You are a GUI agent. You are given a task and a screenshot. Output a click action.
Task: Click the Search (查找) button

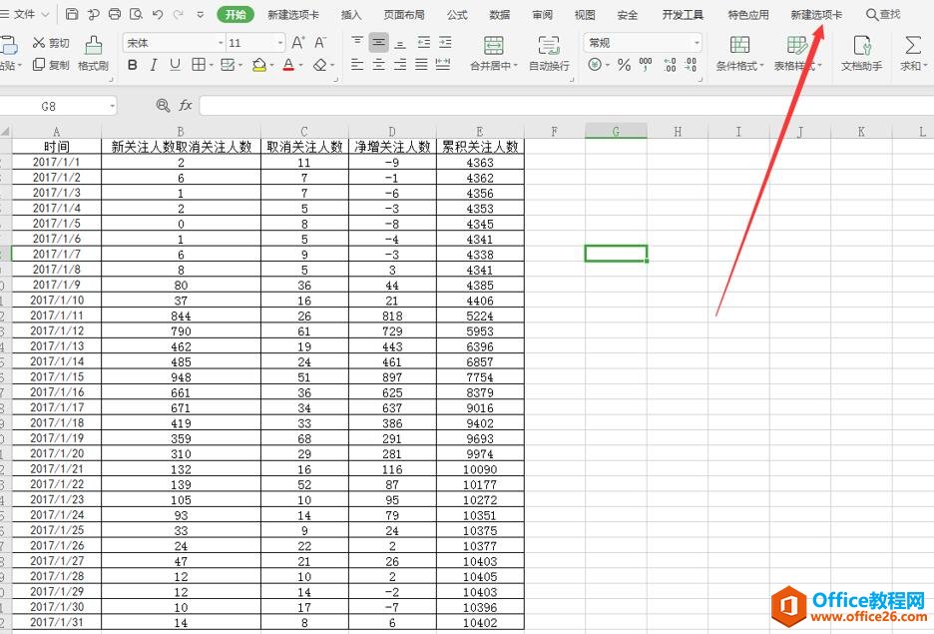pyautogui.click(x=883, y=14)
